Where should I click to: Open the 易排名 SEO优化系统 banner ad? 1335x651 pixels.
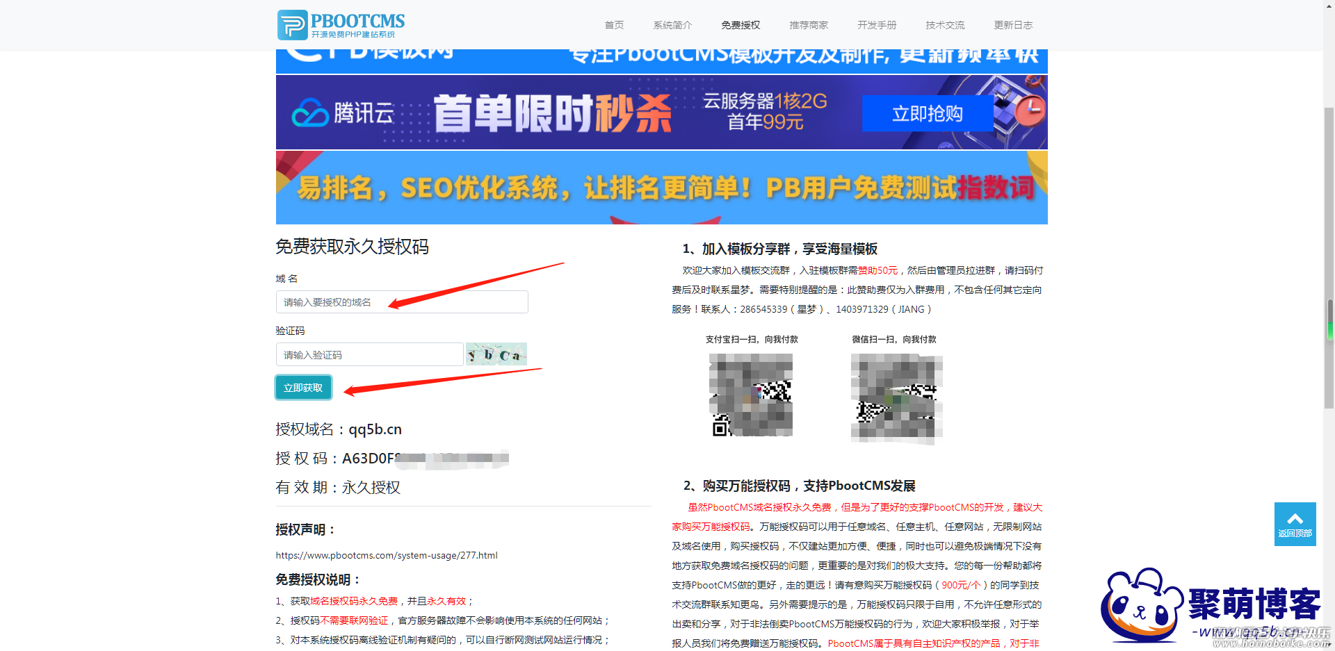click(x=661, y=188)
